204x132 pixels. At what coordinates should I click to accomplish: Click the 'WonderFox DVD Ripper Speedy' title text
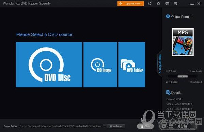click(x=27, y=3)
